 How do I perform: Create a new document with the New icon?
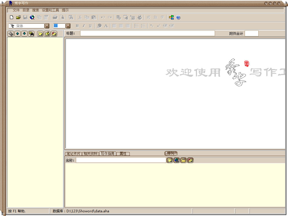point(11,17)
